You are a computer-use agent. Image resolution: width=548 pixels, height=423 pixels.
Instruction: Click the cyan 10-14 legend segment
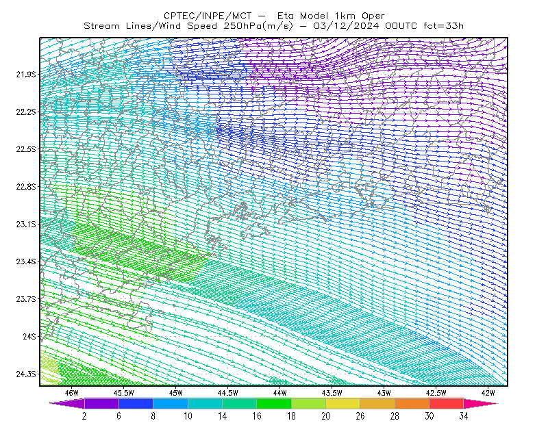205,403
